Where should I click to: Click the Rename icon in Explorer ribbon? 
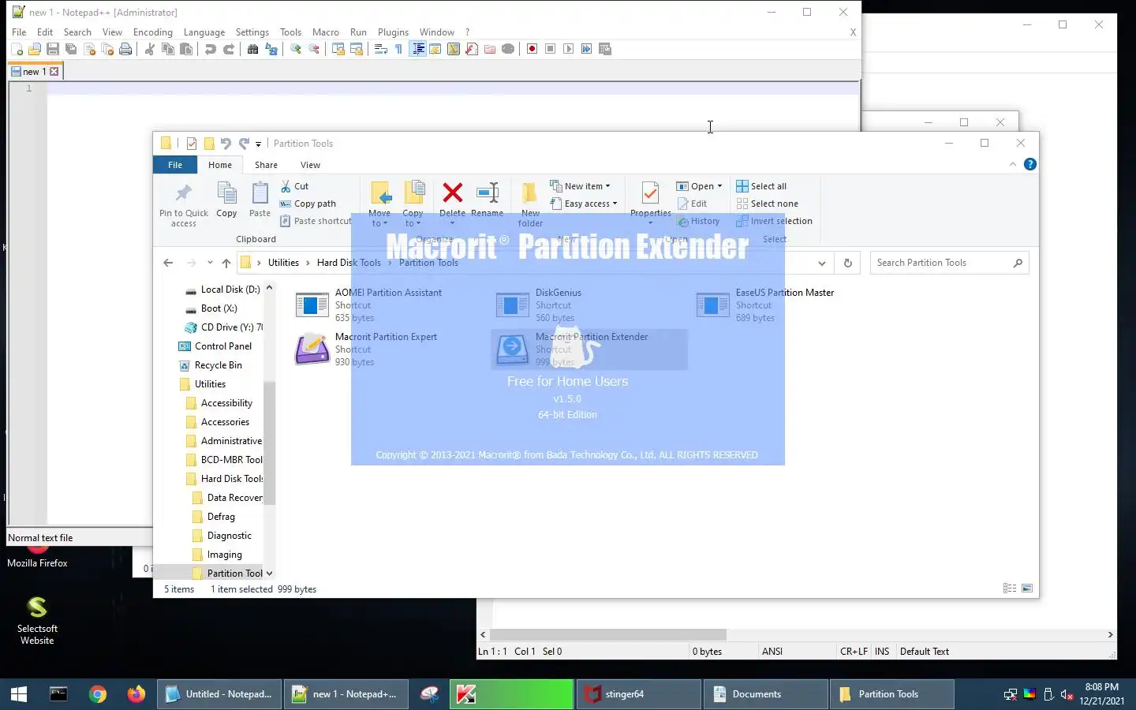click(488, 192)
